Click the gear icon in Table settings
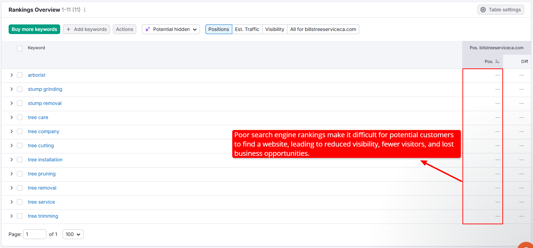Image resolution: width=533 pixels, height=248 pixels. (483, 10)
